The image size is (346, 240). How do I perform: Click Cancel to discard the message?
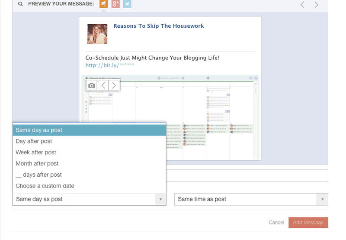pos(276,223)
